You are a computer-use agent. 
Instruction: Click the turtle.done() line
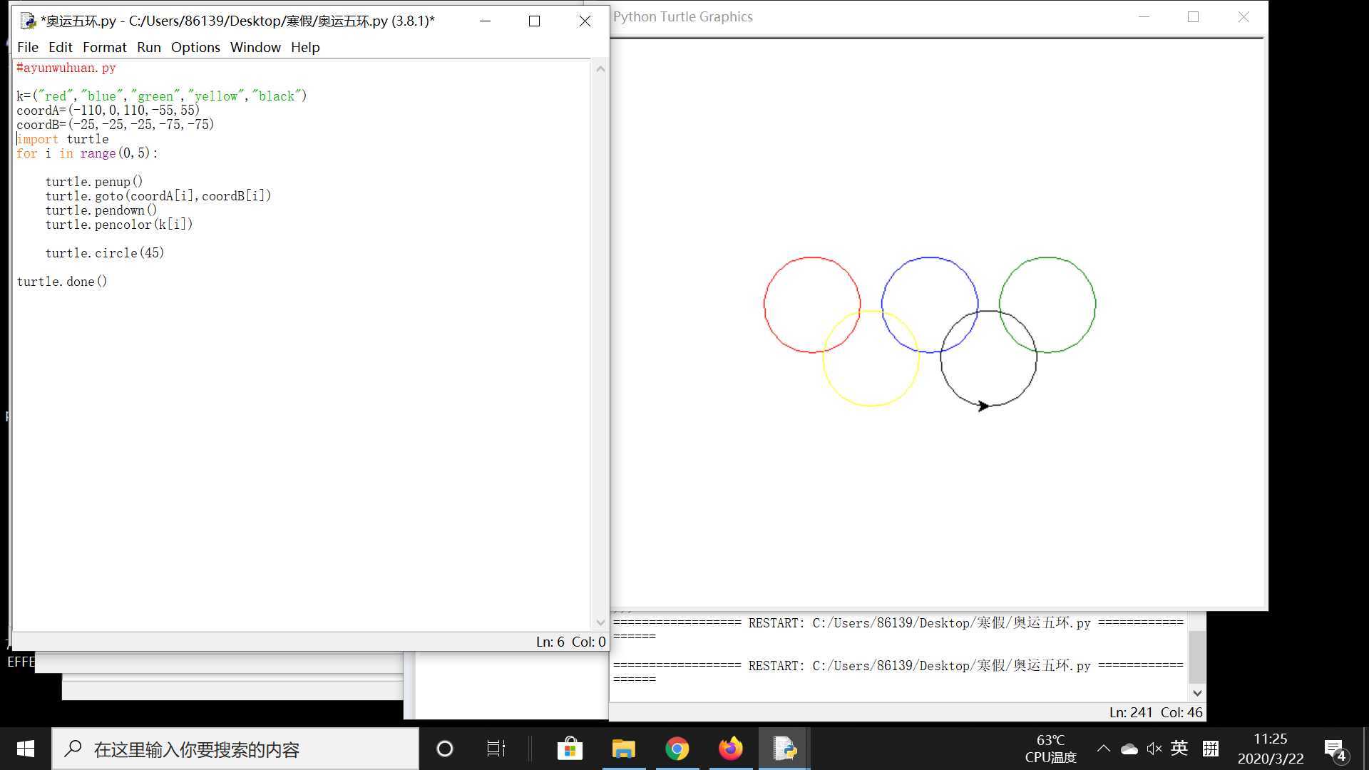[x=62, y=282]
